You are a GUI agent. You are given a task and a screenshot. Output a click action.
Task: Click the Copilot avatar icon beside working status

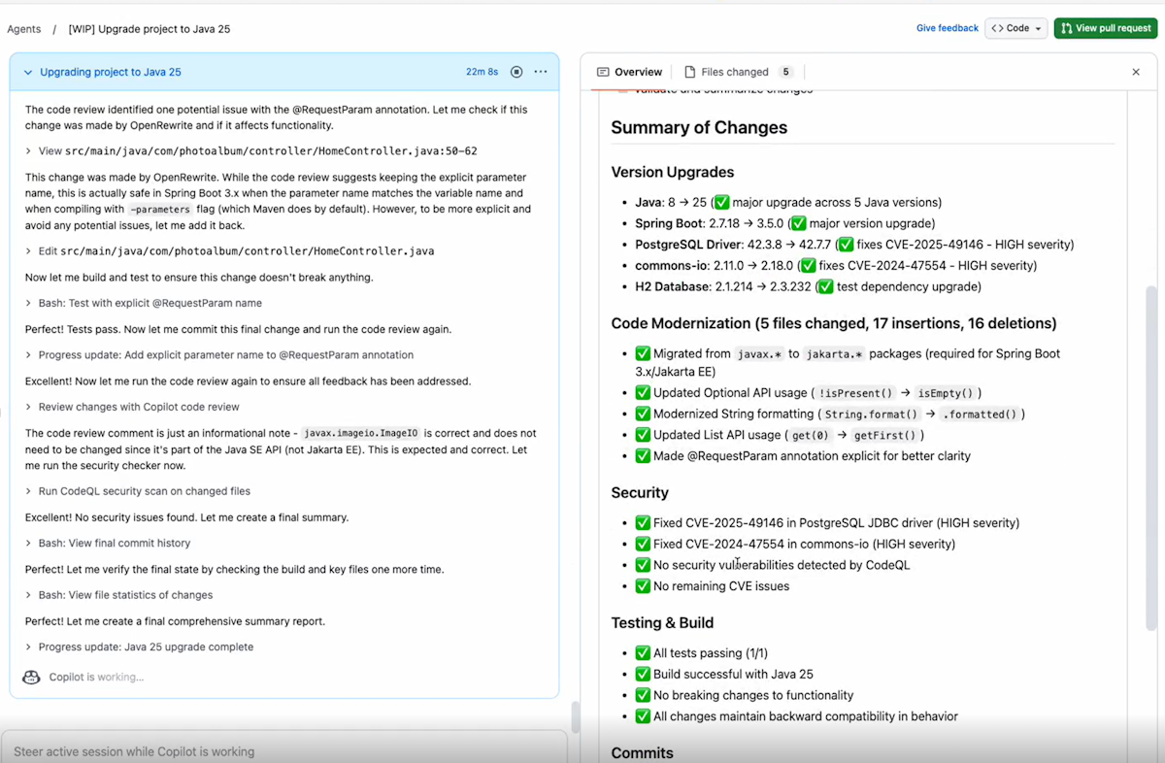tap(31, 677)
